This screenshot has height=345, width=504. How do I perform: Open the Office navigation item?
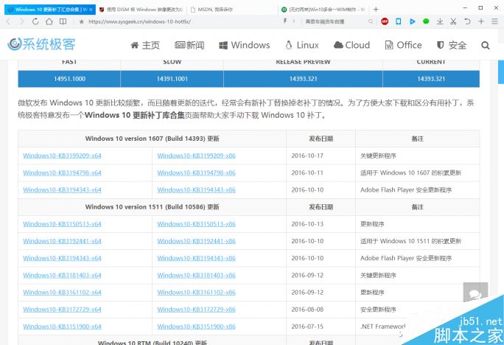403,45
